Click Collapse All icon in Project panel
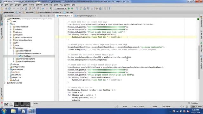 [44, 16]
